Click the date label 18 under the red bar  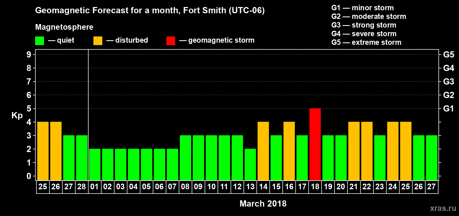(x=315, y=187)
